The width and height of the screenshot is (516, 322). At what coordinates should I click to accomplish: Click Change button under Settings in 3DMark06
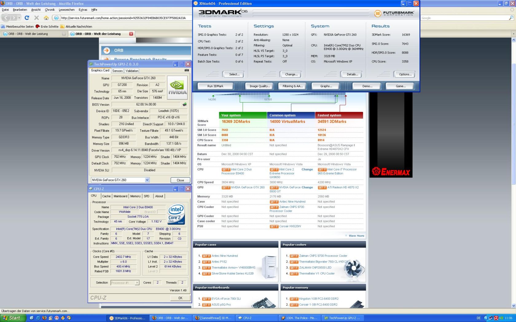tap(291, 74)
